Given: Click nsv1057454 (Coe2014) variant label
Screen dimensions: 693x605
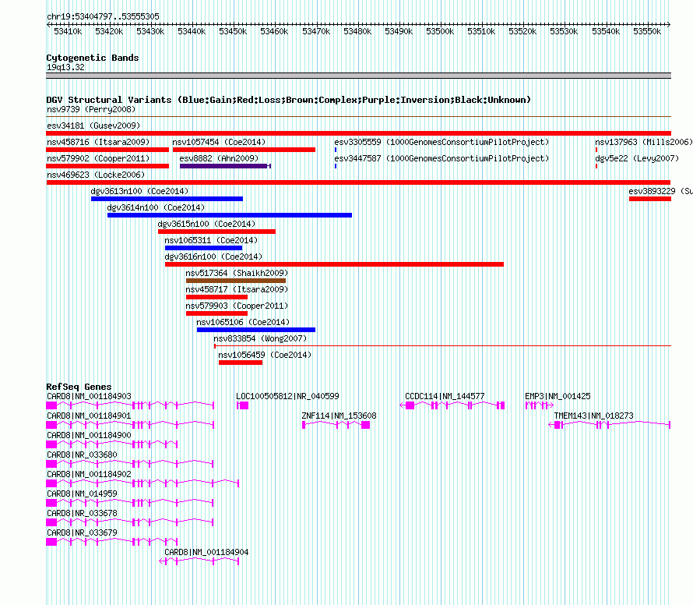Looking at the screenshot, I should click(219, 142).
